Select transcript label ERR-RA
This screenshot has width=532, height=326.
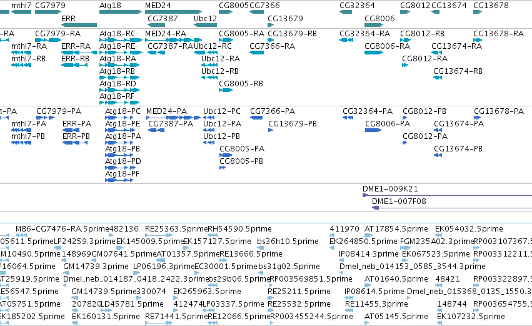coord(76,46)
